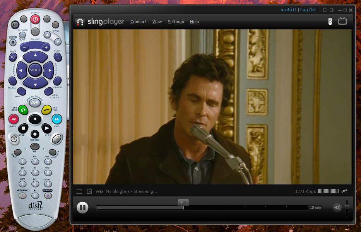This screenshot has height=232, width=361.
Task: Click the remote's down arrow button
Action: 35,84
